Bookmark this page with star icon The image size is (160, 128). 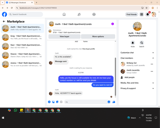pyautogui.click(x=147, y=8)
